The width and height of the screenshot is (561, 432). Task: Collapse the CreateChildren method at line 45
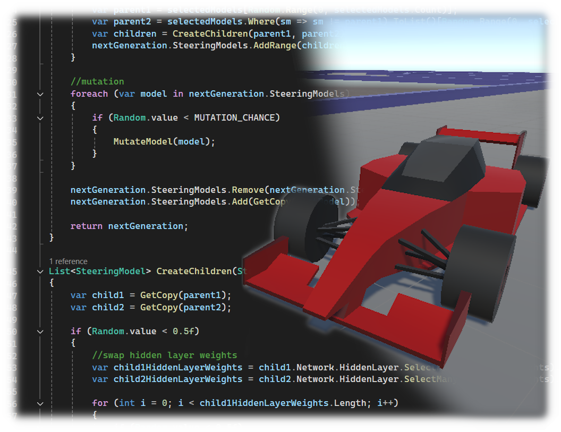40,272
